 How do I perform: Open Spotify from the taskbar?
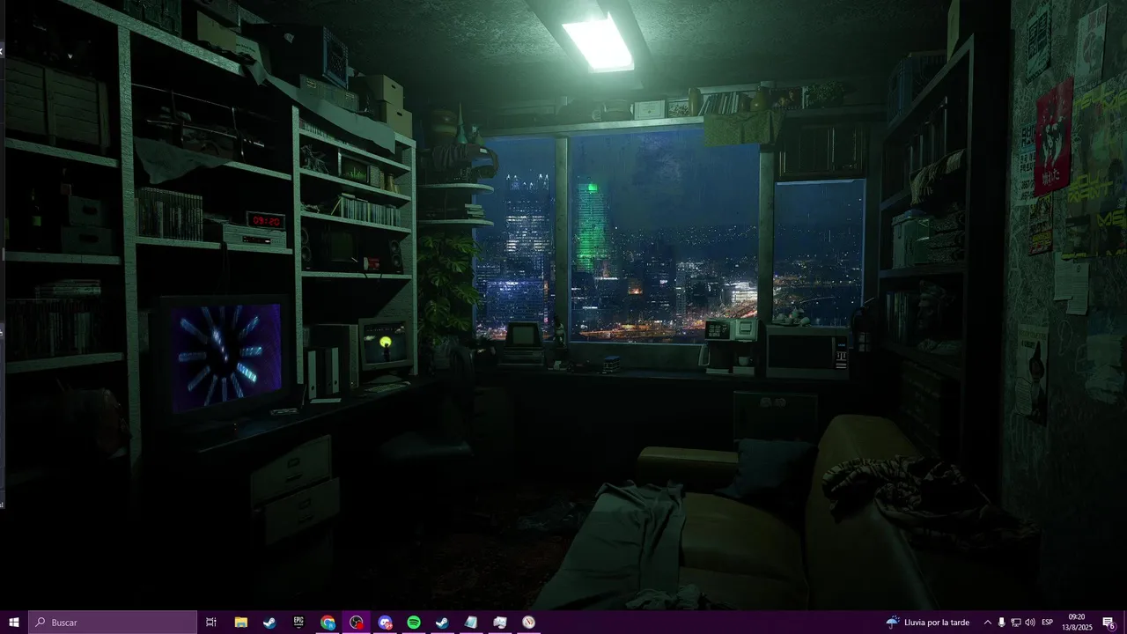pos(414,622)
